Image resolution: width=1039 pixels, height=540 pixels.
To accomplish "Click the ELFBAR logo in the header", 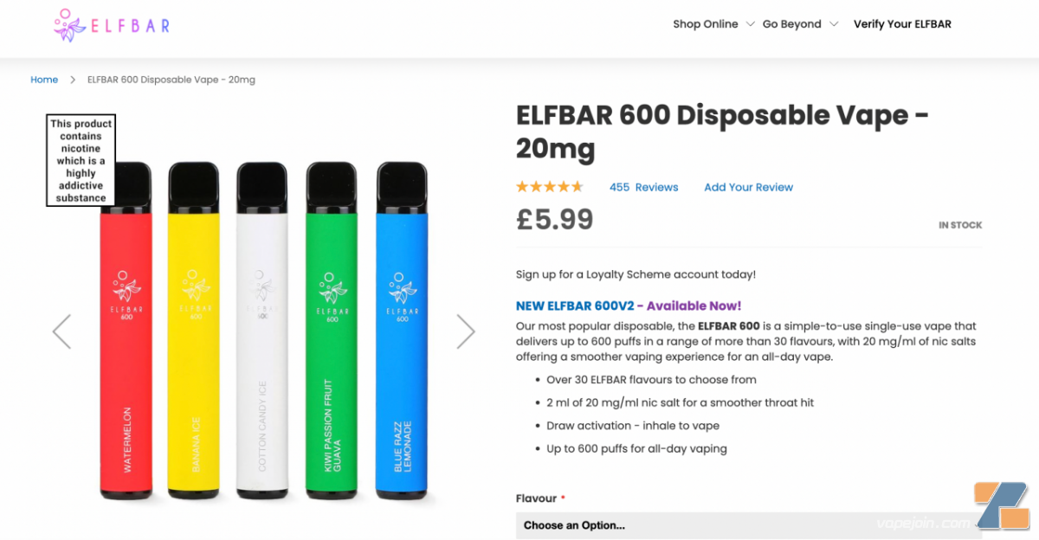I will click(112, 25).
